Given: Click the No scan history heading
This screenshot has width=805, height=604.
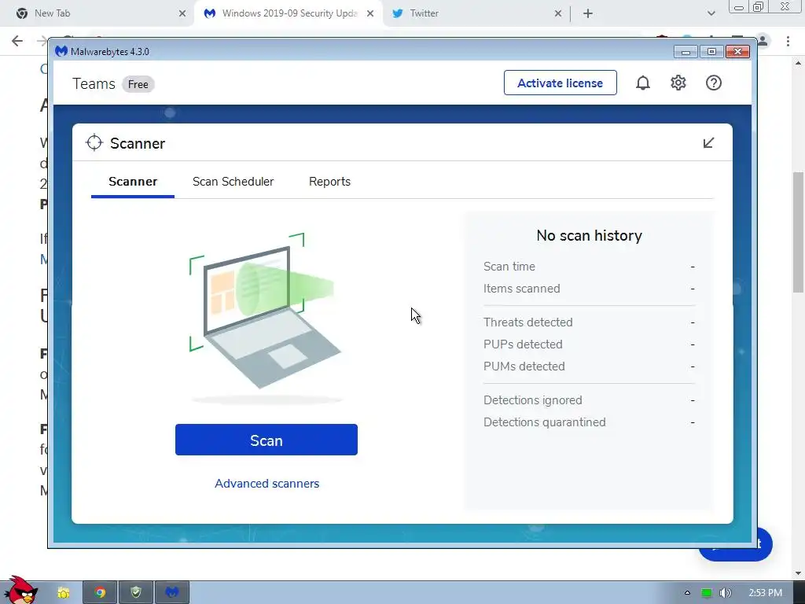Looking at the screenshot, I should (x=590, y=235).
